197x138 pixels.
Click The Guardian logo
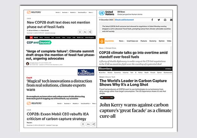pos(86,72)
